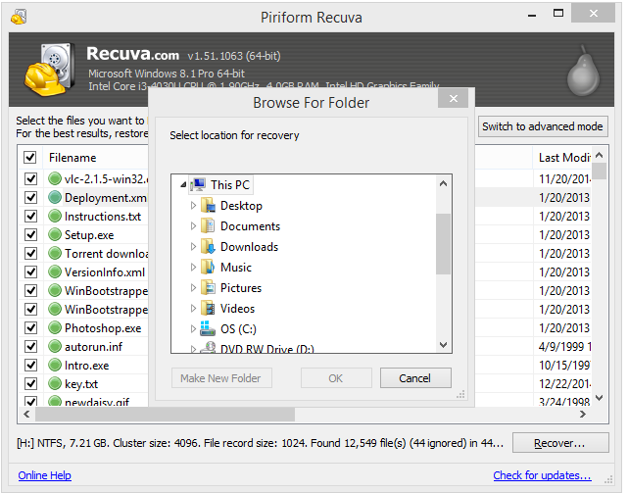Click the Pictures folder icon

[208, 288]
